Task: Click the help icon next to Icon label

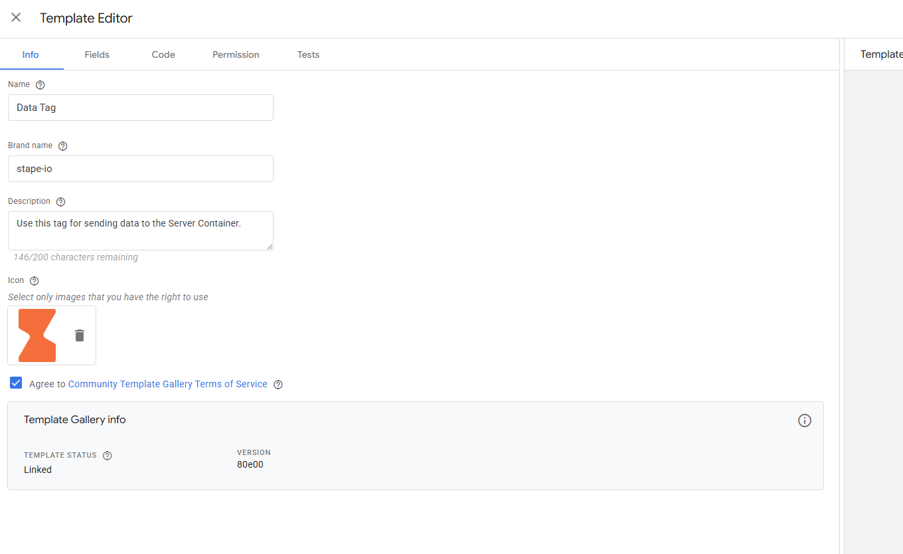Action: click(x=35, y=281)
